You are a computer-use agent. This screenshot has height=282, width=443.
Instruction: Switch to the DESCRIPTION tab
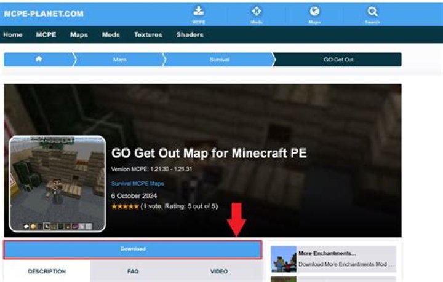(x=47, y=272)
